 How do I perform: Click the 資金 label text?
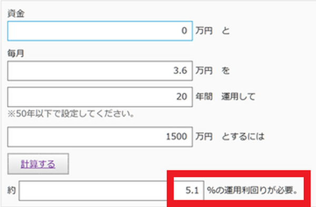click(x=16, y=14)
